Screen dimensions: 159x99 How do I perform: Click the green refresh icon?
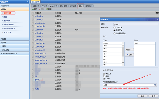(47, 9)
